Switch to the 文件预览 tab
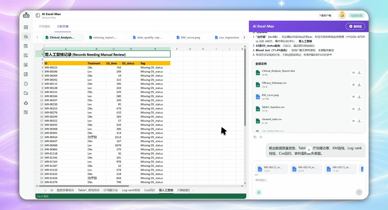 (x=44, y=27)
